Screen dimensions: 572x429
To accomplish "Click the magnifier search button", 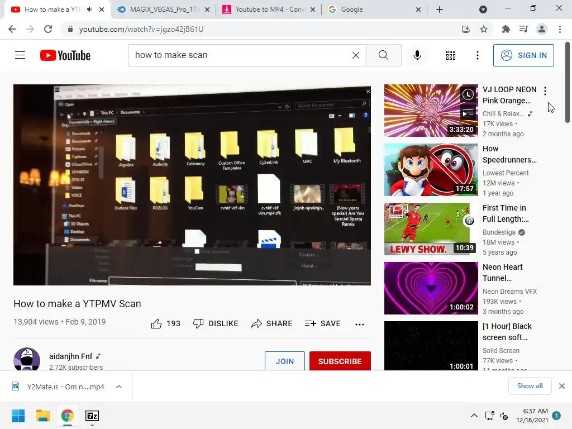I will [383, 55].
